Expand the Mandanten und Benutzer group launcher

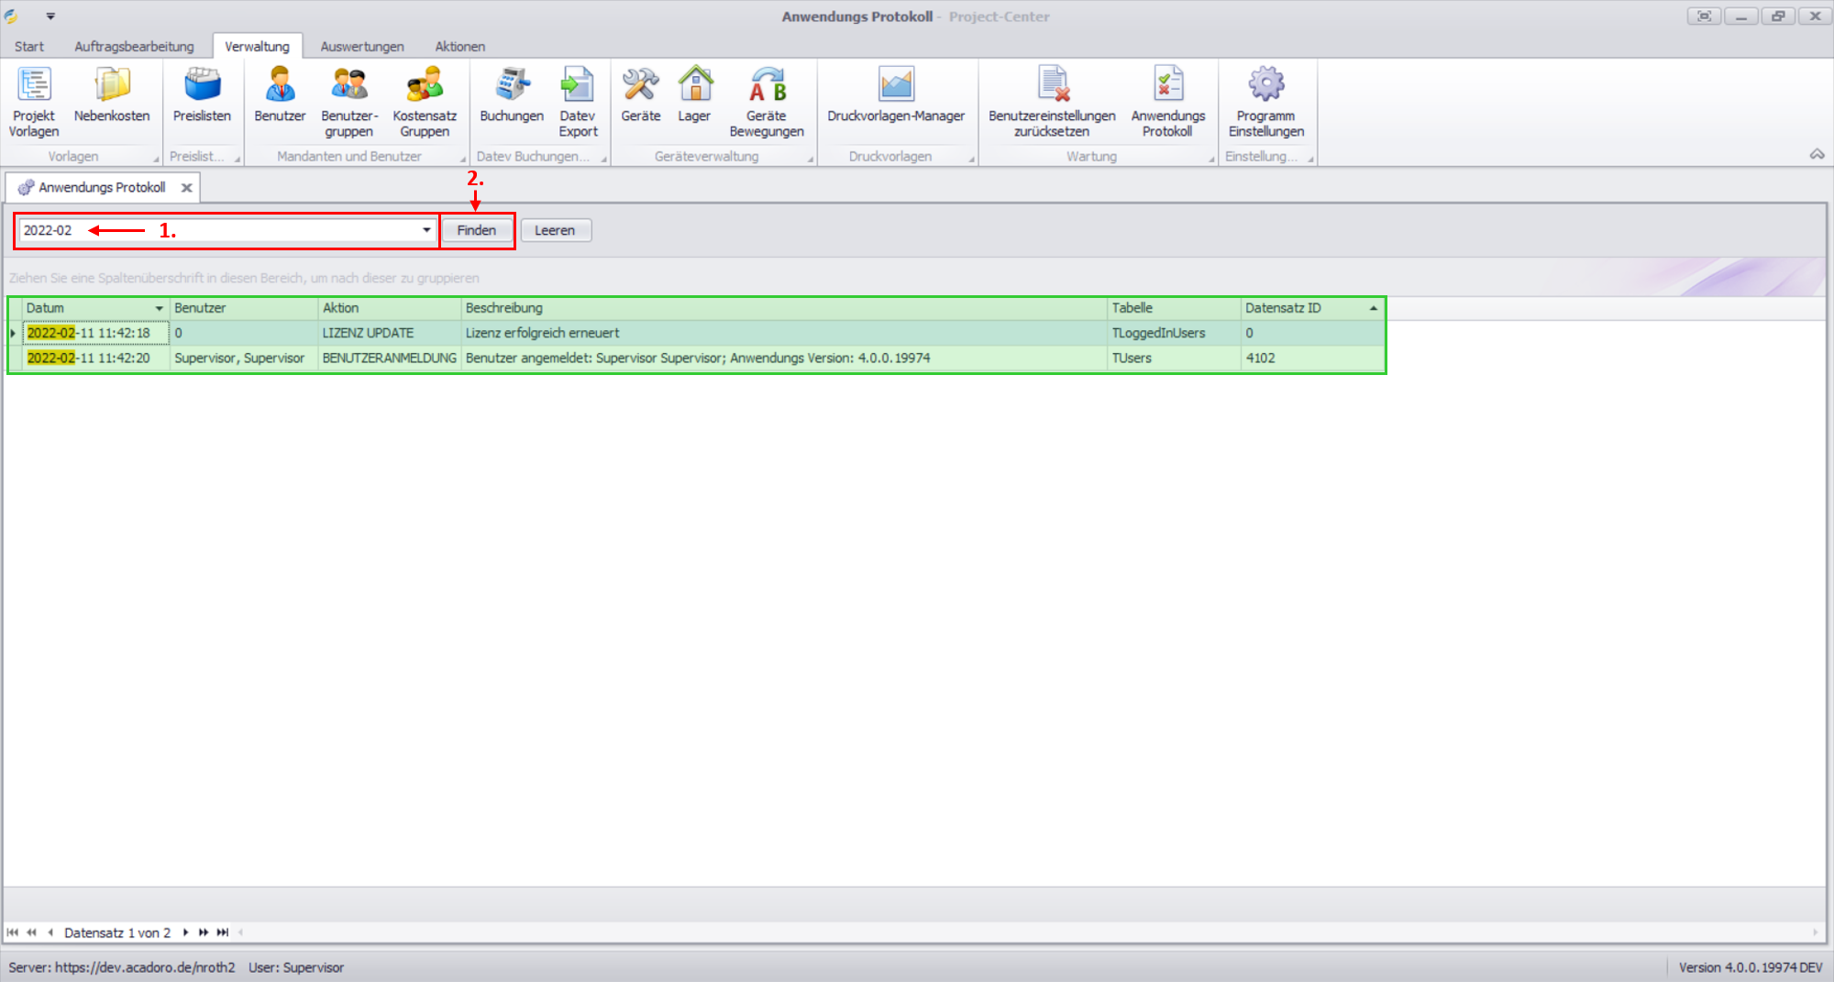tap(463, 160)
